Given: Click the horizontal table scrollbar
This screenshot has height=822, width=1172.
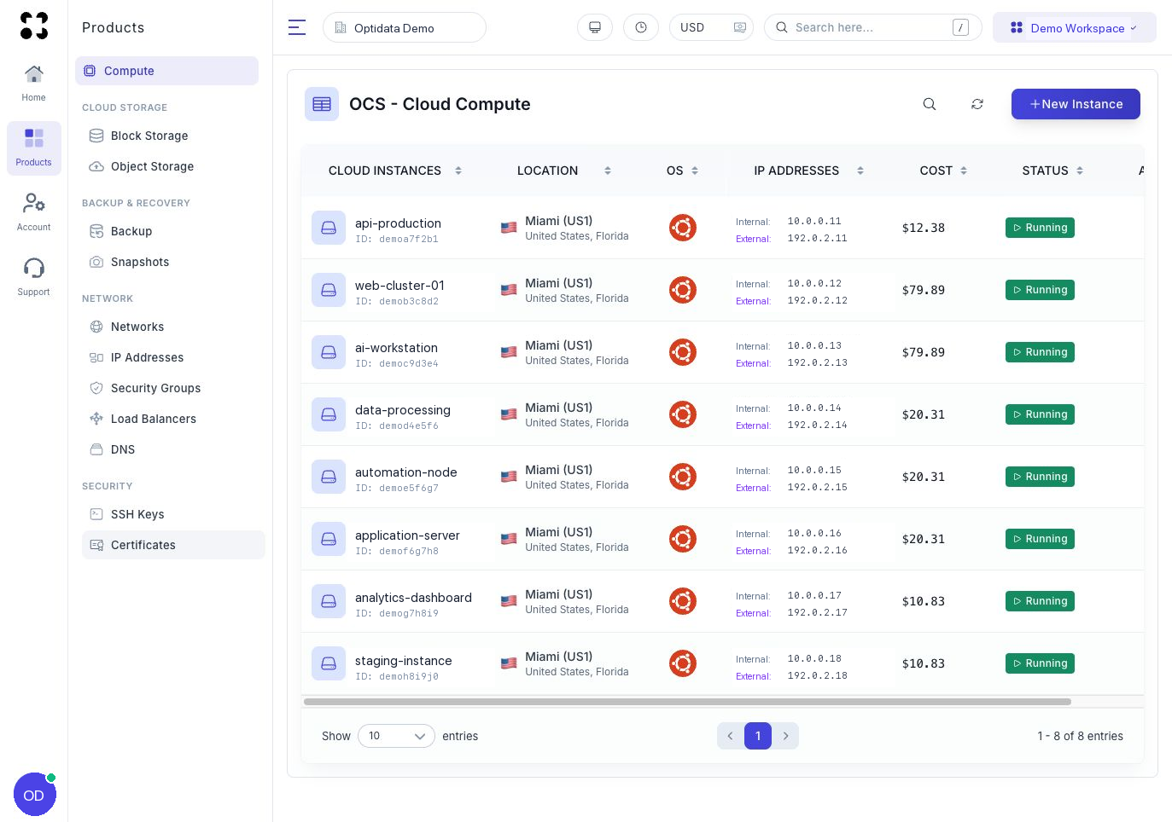Looking at the screenshot, I should (x=687, y=702).
